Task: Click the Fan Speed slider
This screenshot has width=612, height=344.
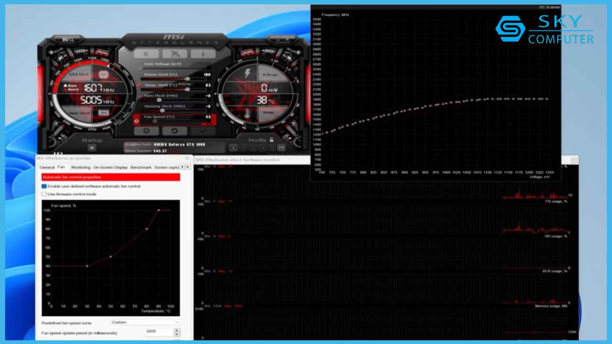Action: click(x=173, y=121)
